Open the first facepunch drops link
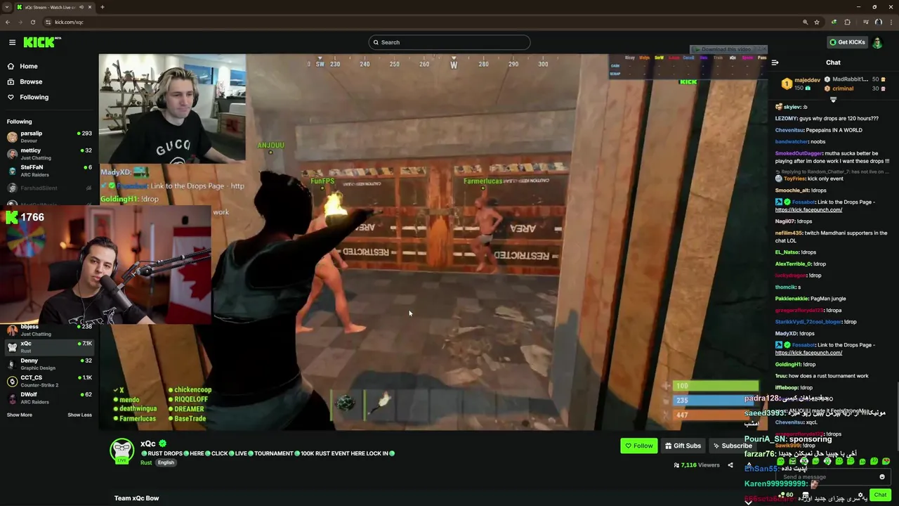This screenshot has height=506, width=899. pos(808,209)
